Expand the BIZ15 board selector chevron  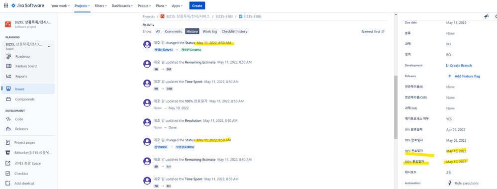pyautogui.click(x=49, y=47)
